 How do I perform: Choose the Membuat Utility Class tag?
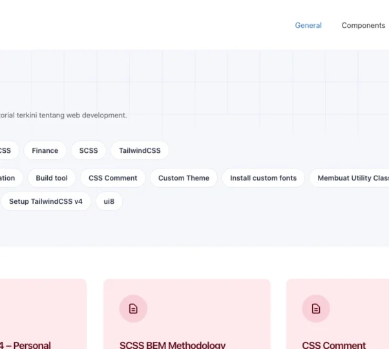[x=350, y=178]
